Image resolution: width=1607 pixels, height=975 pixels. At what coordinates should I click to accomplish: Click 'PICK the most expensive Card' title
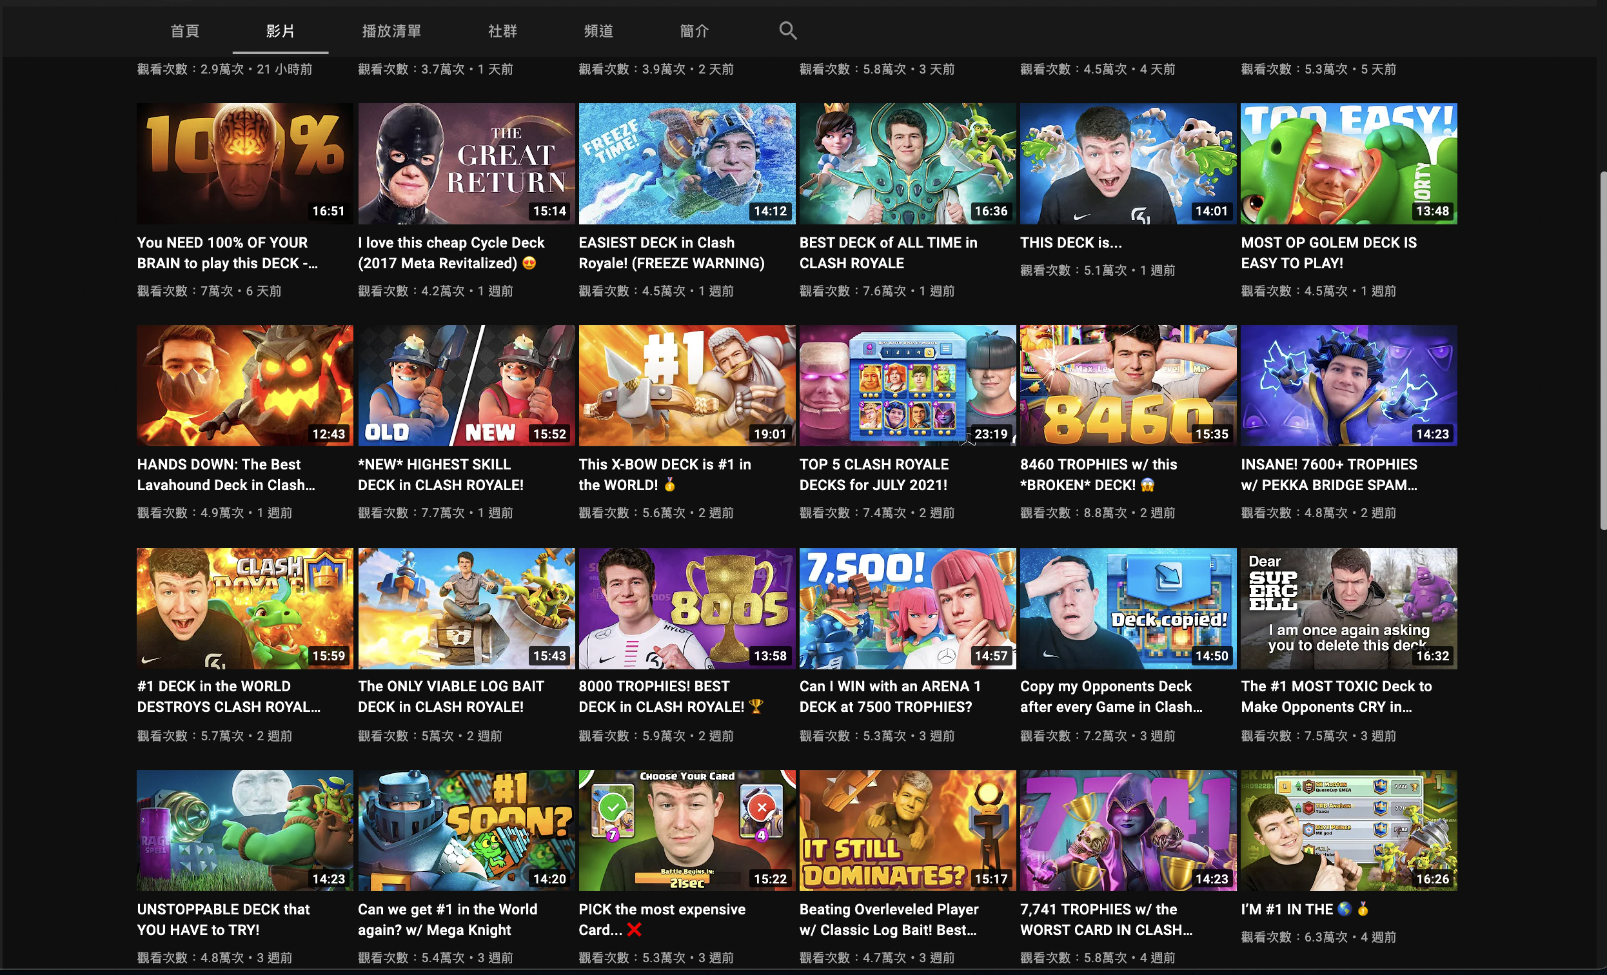[662, 919]
